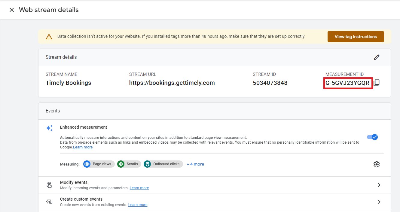Click the Create custom events title
The width and height of the screenshot is (400, 212).
tap(81, 199)
